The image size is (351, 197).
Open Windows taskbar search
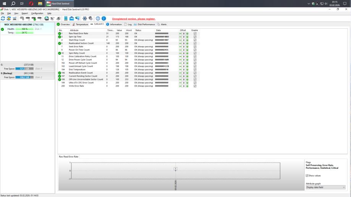13,3
